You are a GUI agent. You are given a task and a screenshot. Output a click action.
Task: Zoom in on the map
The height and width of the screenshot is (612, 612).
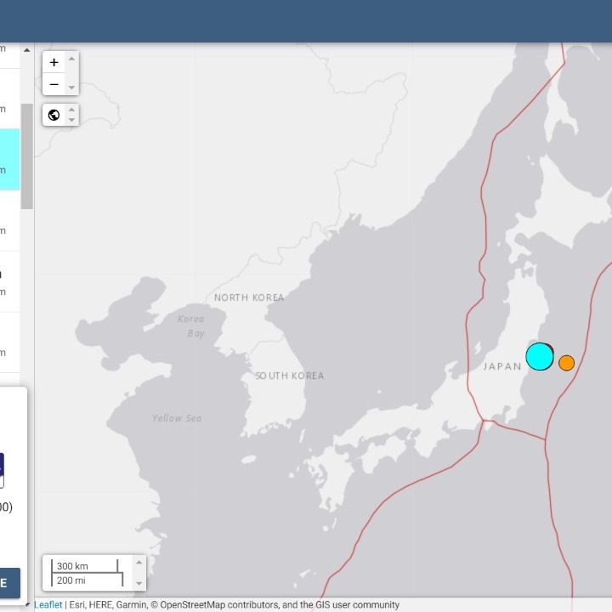(54, 62)
